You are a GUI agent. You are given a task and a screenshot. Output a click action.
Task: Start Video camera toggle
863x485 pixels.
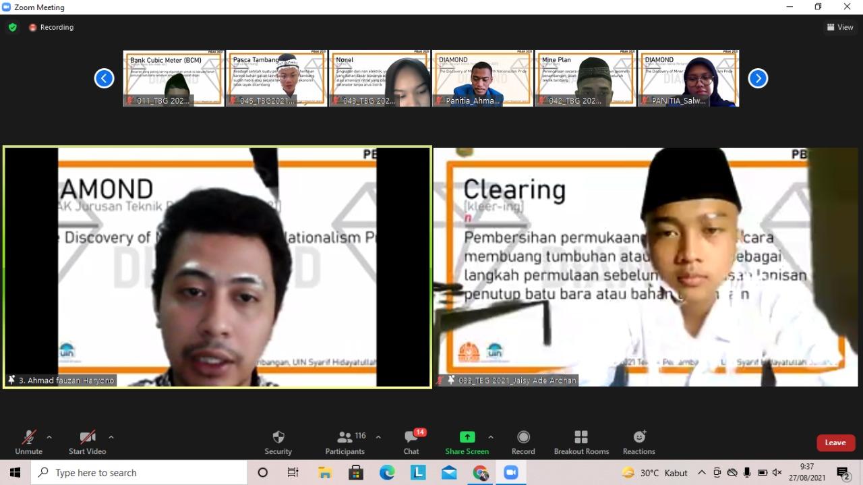pos(87,443)
